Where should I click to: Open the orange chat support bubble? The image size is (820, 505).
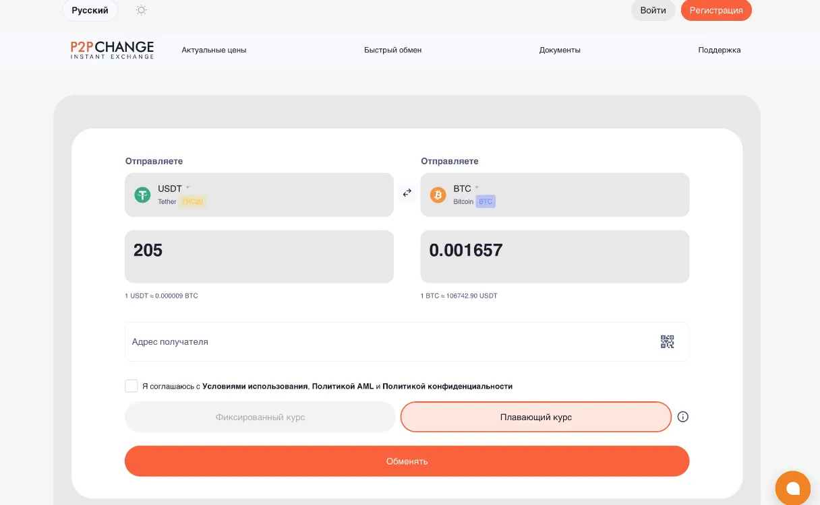tap(793, 487)
